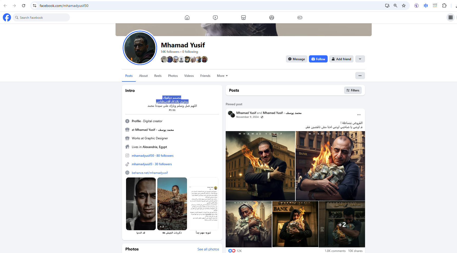The image size is (457, 253).
Task: Open the Facebook menu grid icon
Action: 450,17
